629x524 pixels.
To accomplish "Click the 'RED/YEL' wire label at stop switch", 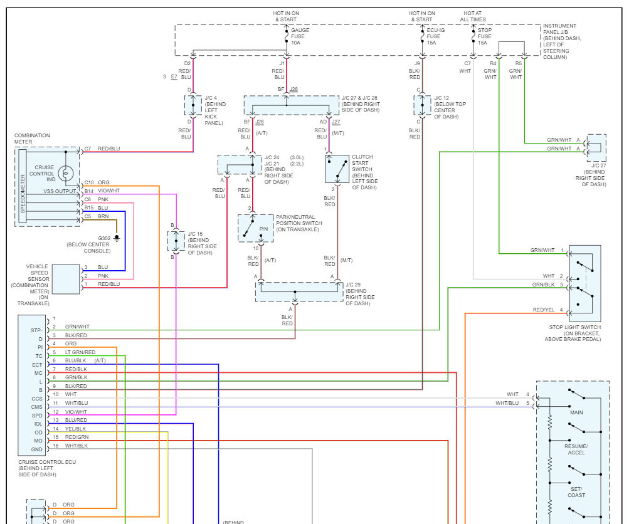I will [544, 310].
